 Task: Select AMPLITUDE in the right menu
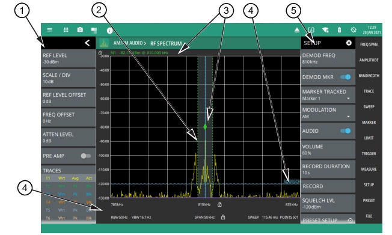[x=369, y=60]
